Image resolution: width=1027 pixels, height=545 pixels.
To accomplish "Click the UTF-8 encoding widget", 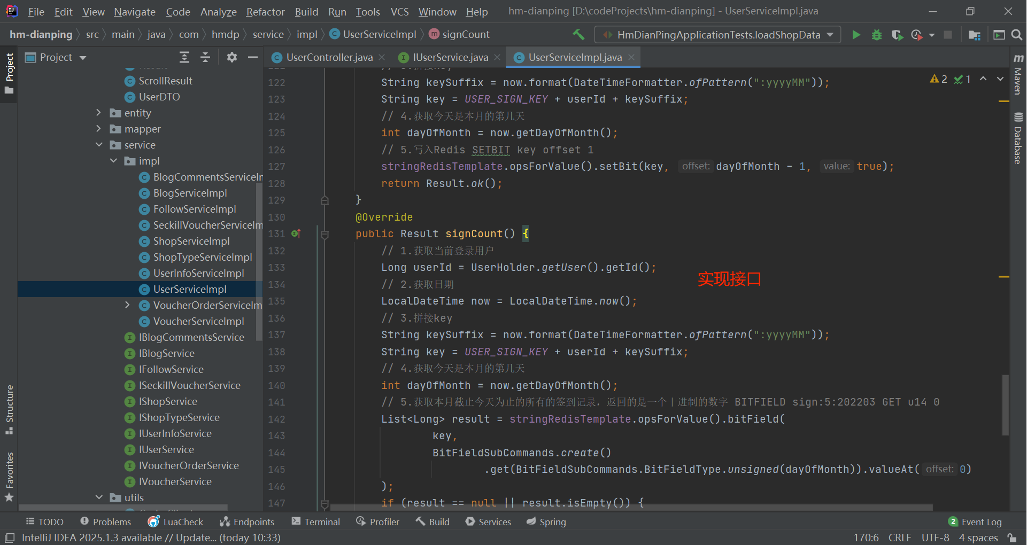I will tap(936, 538).
